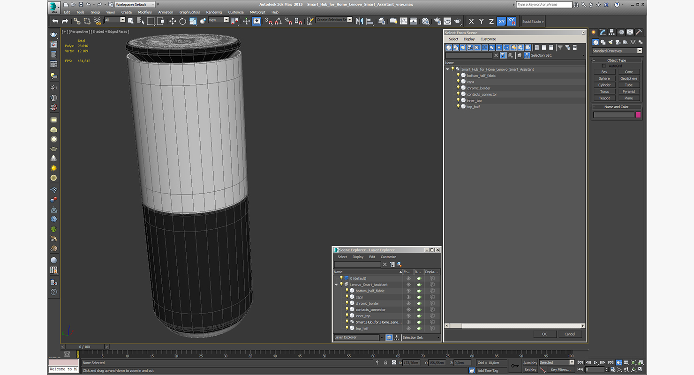Select contacts_connector in Select From Scene list
Image resolution: width=694 pixels, height=375 pixels.
tap(482, 94)
